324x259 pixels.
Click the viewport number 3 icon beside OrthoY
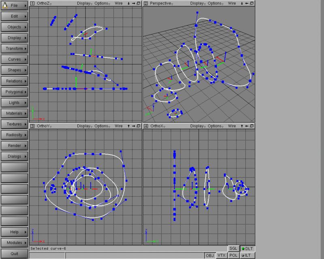click(32, 126)
